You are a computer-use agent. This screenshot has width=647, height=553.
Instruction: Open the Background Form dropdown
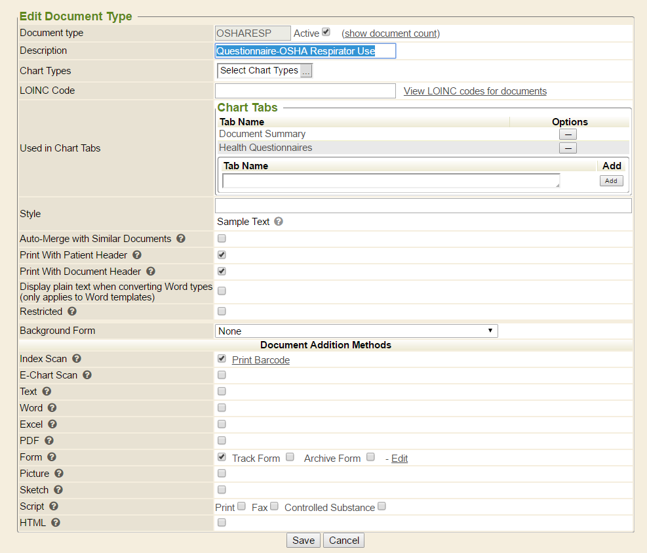[x=356, y=331]
